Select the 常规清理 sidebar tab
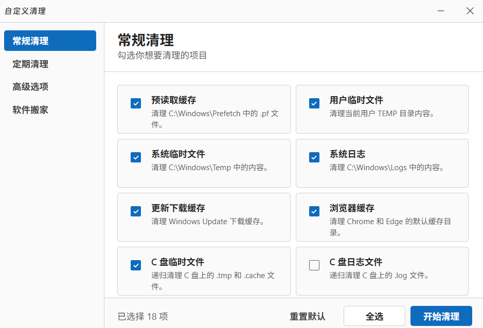Screen dimensions: 483x328 [50, 41]
